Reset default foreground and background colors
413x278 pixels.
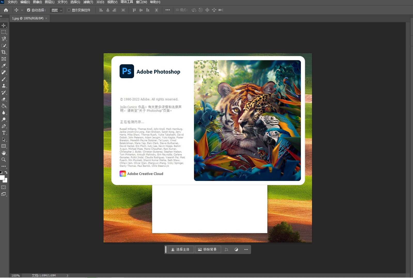pyautogui.click(x=1, y=172)
